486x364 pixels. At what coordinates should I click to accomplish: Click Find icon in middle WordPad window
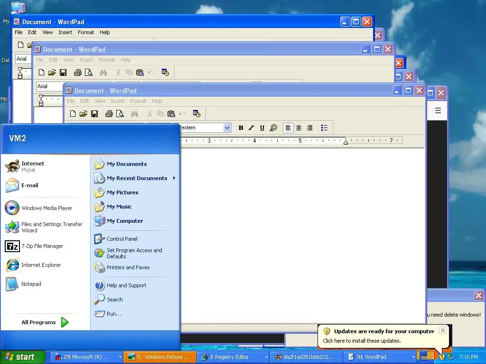point(103,73)
